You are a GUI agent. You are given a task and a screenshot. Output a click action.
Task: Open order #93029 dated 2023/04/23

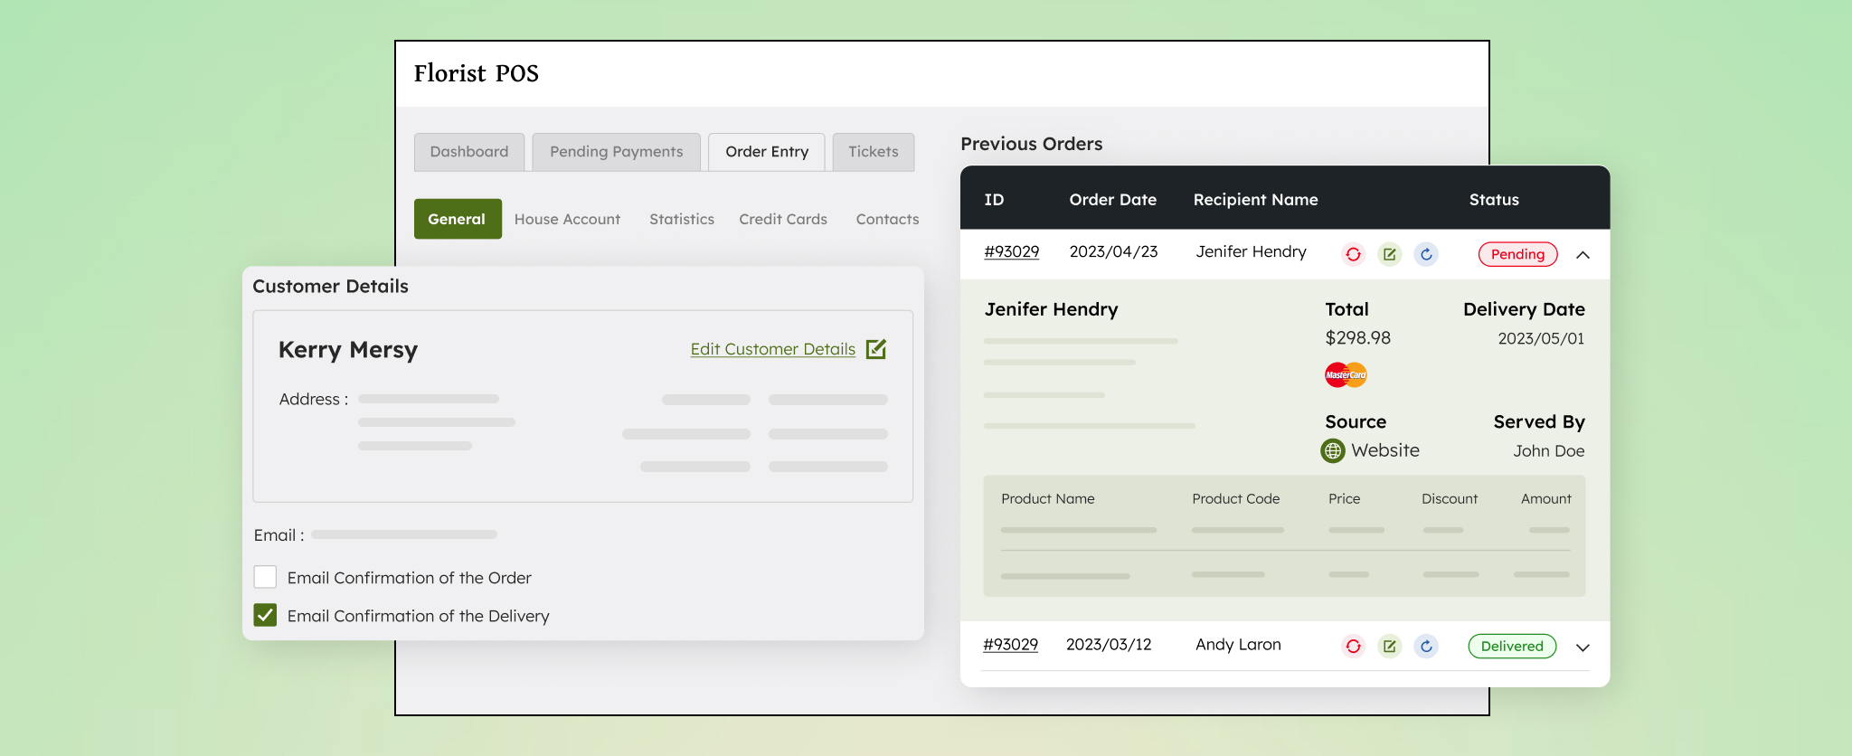[x=1011, y=251]
